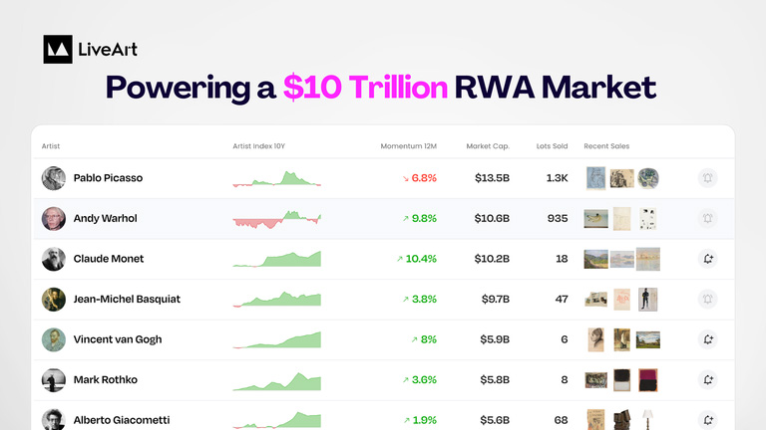Image resolution: width=766 pixels, height=430 pixels.
Task: Open the Claude Monet artist link
Action: 109,259
